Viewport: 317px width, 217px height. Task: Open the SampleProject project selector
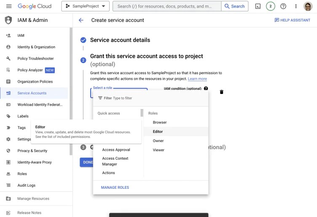(85, 6)
